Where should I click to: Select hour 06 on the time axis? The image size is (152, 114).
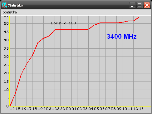click(102, 109)
